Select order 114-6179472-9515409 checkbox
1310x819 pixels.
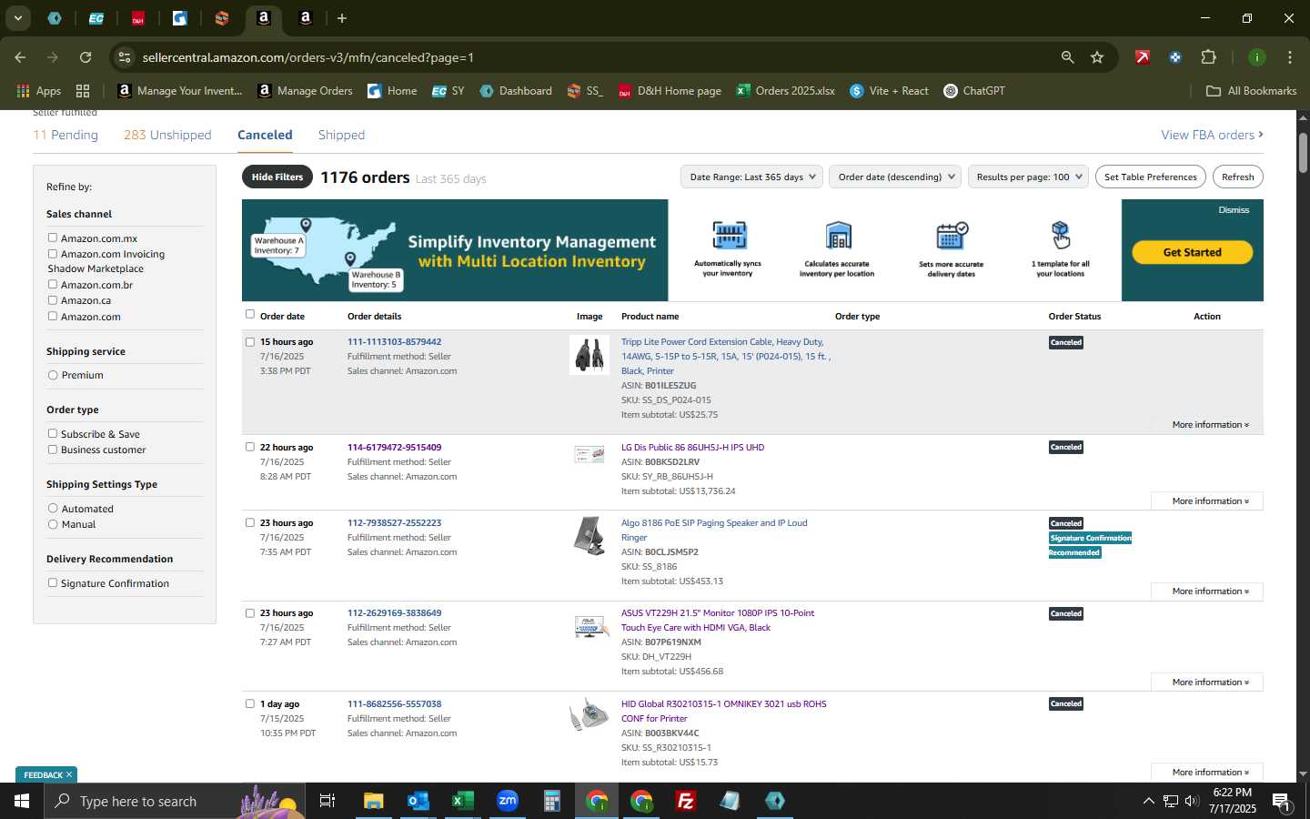pos(250,447)
